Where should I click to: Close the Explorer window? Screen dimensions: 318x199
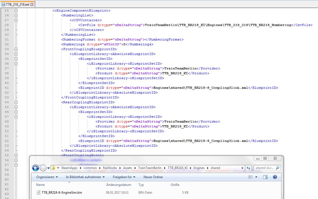[275, 158]
